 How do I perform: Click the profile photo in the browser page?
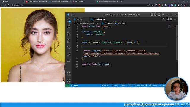pyautogui.click(x=43, y=45)
